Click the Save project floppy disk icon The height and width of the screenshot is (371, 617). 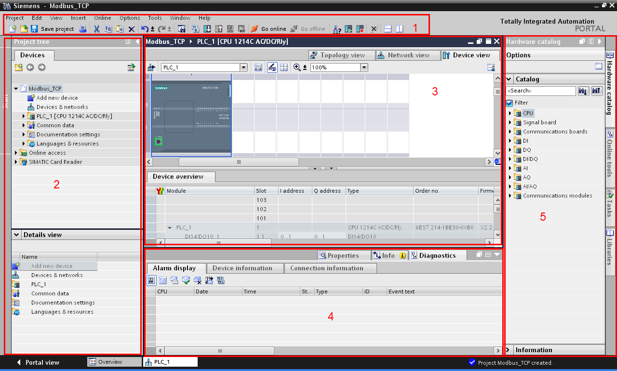(34, 29)
